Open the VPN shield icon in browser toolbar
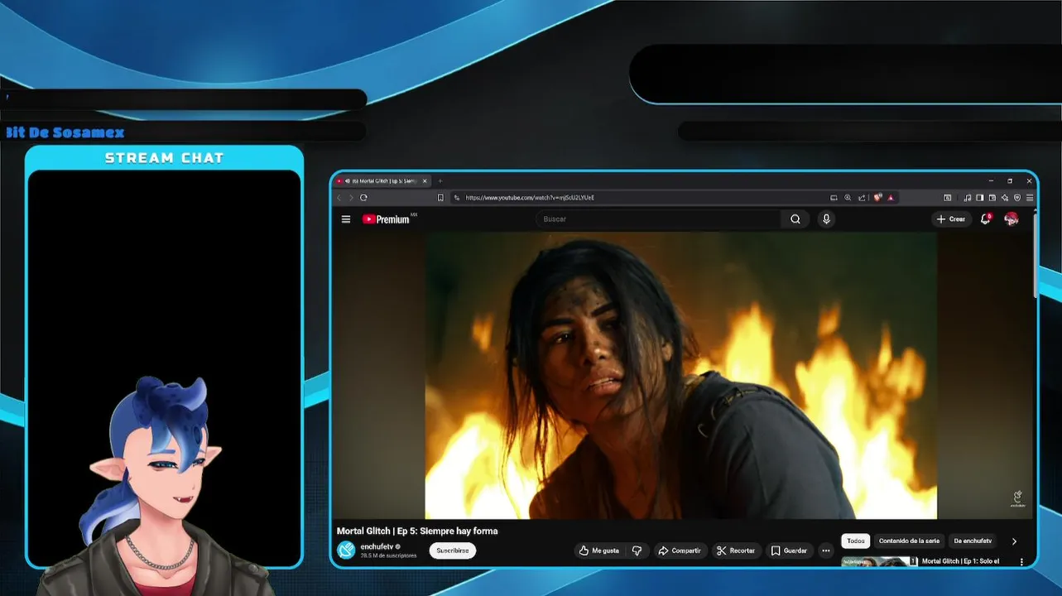The image size is (1062, 596). (1017, 198)
